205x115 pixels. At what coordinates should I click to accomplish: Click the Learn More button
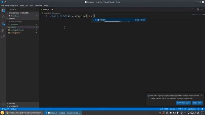[197, 103]
